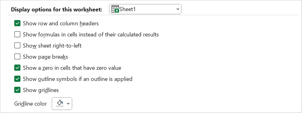Turn off the Show gridlines checkbox
The width and height of the screenshot is (302, 113).
point(17,90)
